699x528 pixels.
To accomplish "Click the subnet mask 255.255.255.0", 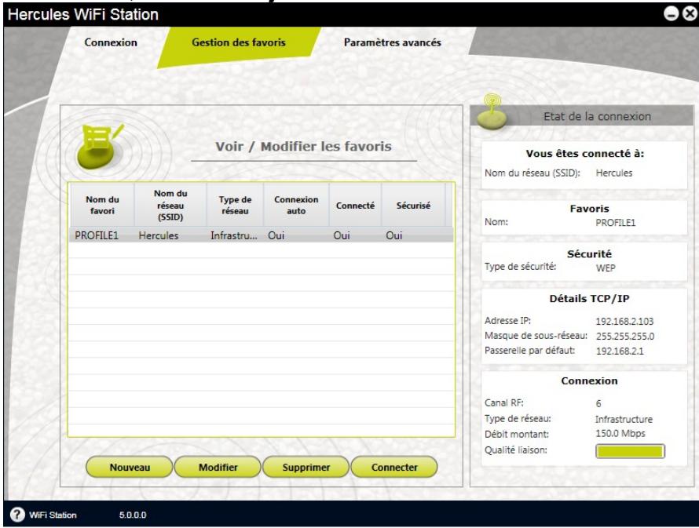I will tap(625, 336).
